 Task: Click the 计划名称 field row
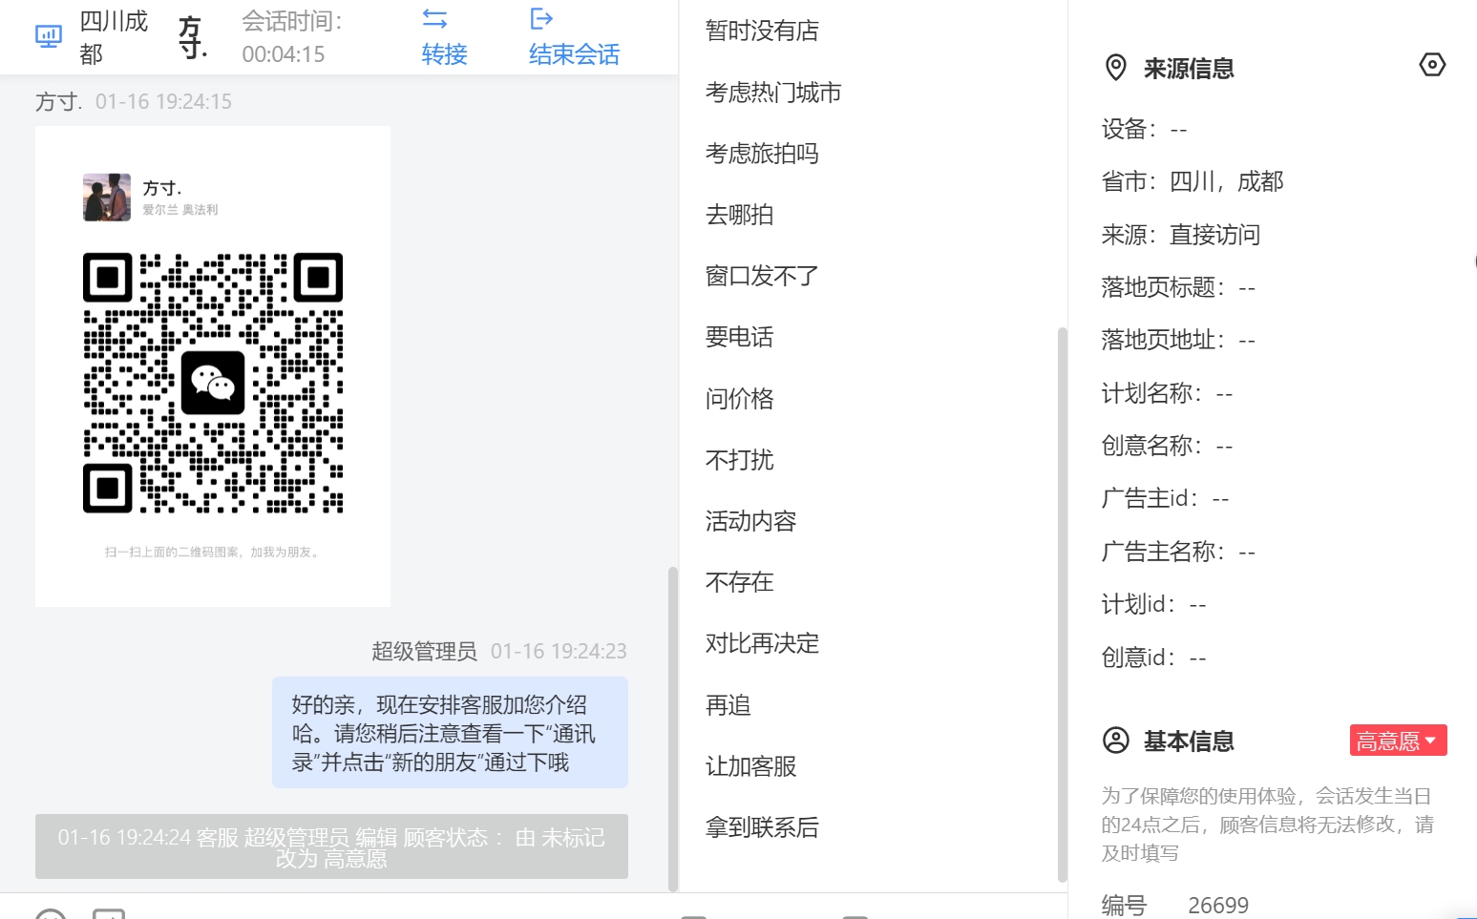(1167, 393)
